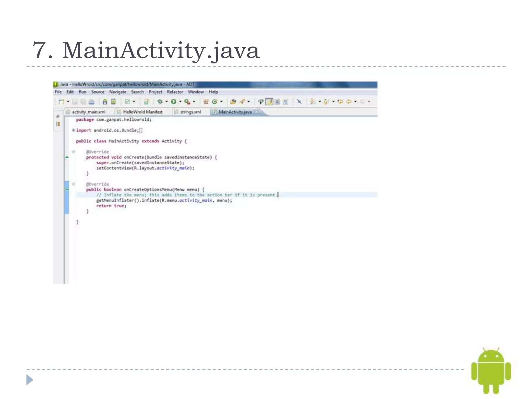This screenshot has width=532, height=399.
Task: Expand the Run configurations dropdown arrow
Action: pyautogui.click(x=180, y=101)
